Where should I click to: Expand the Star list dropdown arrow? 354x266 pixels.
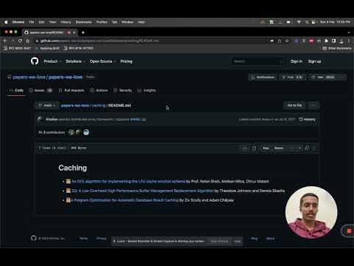pos(342,77)
